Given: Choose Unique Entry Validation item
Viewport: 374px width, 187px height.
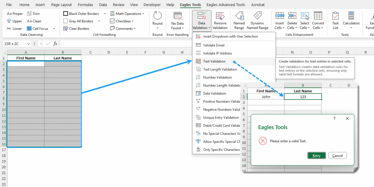Looking at the screenshot, I should click(217, 117).
